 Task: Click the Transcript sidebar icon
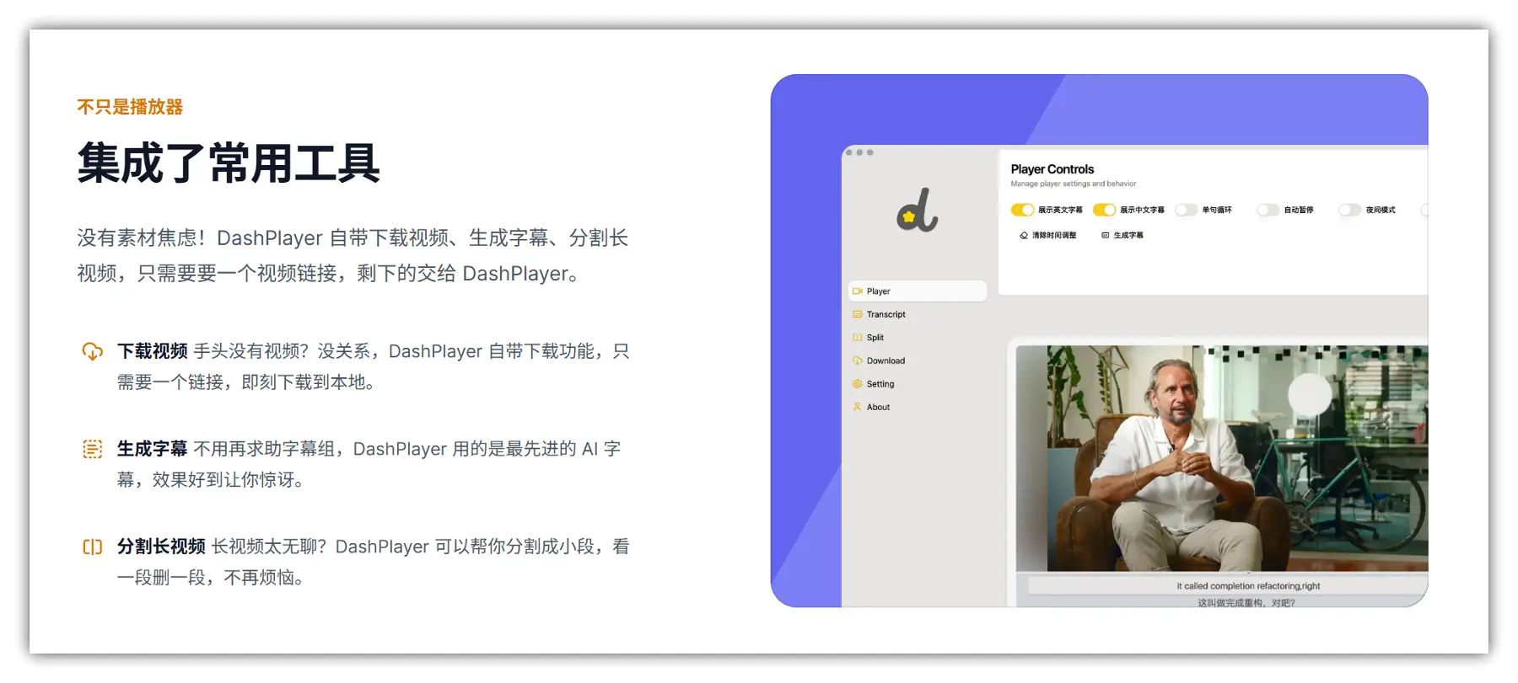(858, 314)
